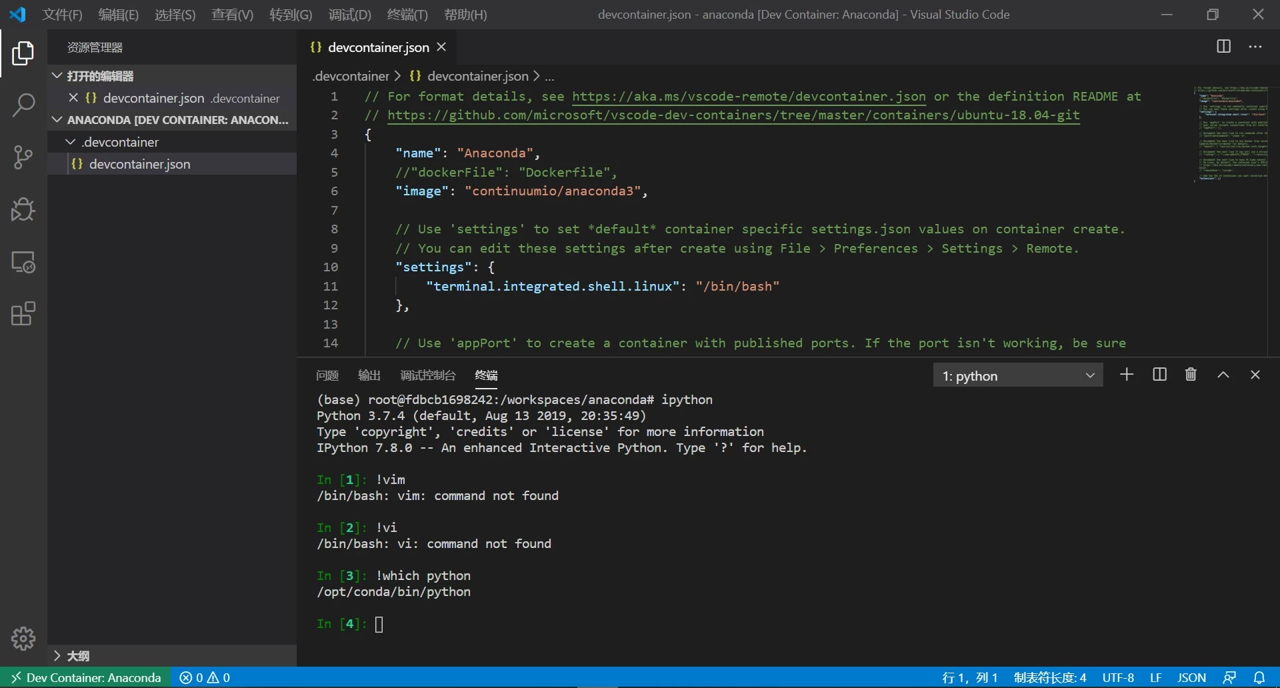1280x688 pixels.
Task: Open the Source Control view
Action: click(23, 157)
